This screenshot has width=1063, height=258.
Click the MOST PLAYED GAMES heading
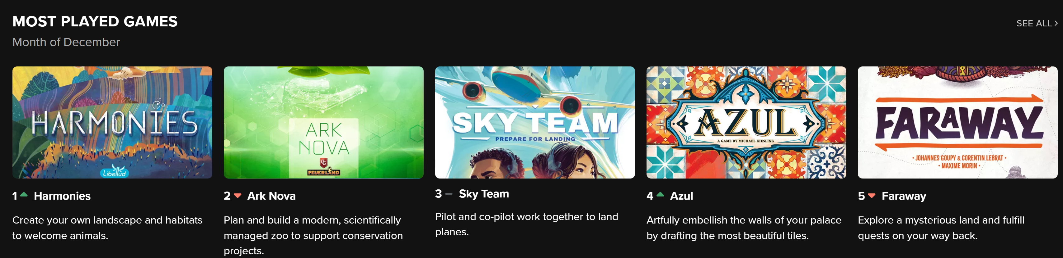point(95,21)
